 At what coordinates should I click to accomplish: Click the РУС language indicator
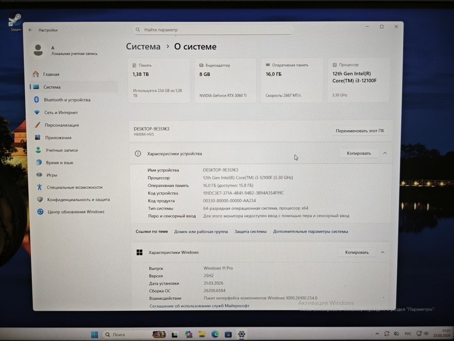click(408, 334)
